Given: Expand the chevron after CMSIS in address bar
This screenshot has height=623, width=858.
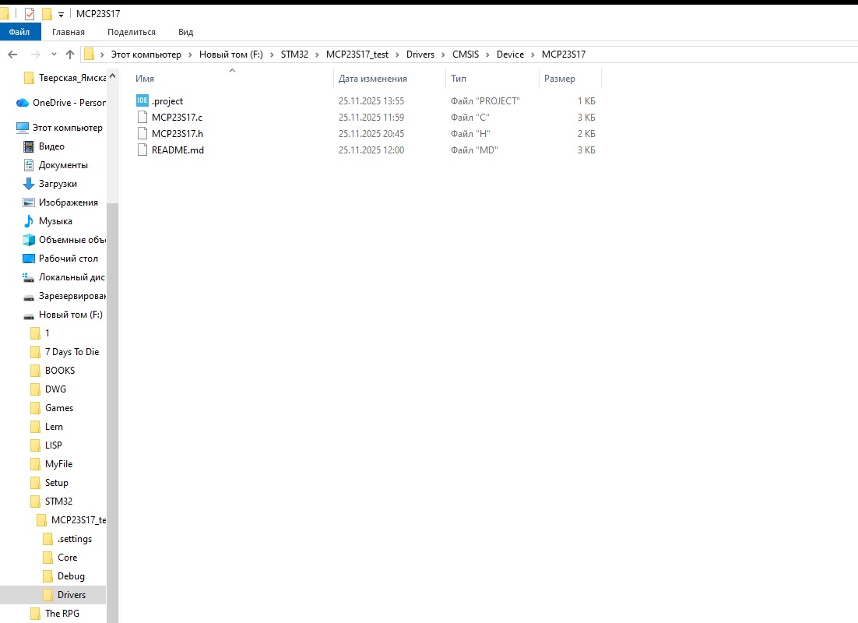Looking at the screenshot, I should [x=490, y=55].
